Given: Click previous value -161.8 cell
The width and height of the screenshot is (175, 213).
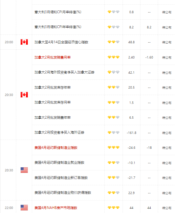Looking at the screenshot, I should (131, 133).
